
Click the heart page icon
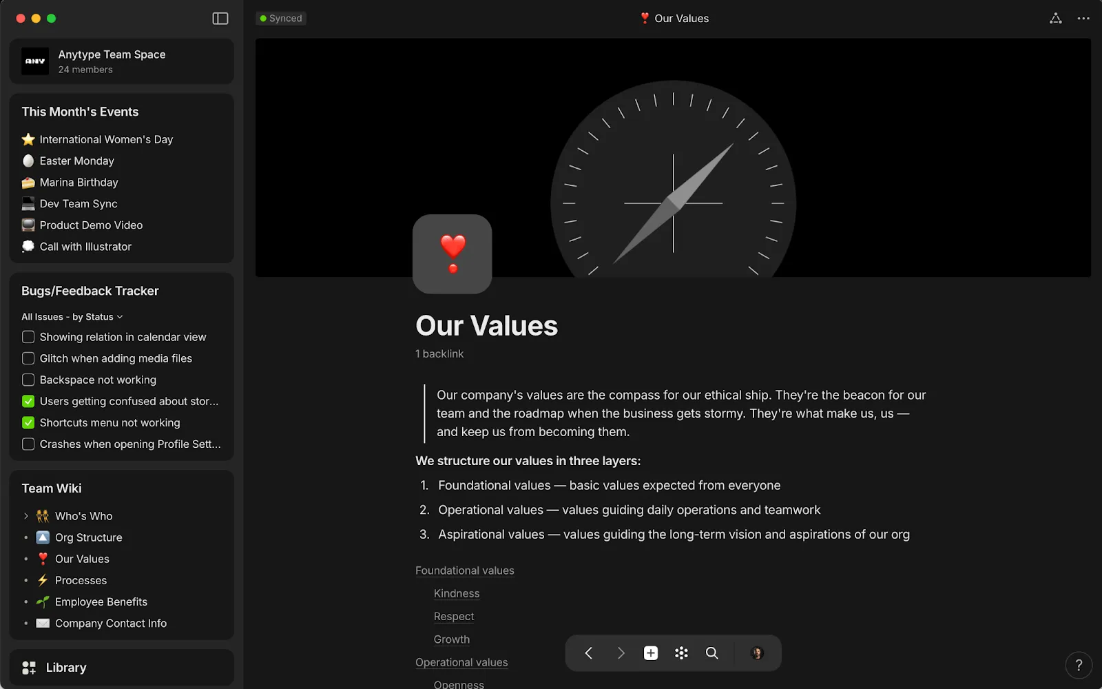coord(453,254)
